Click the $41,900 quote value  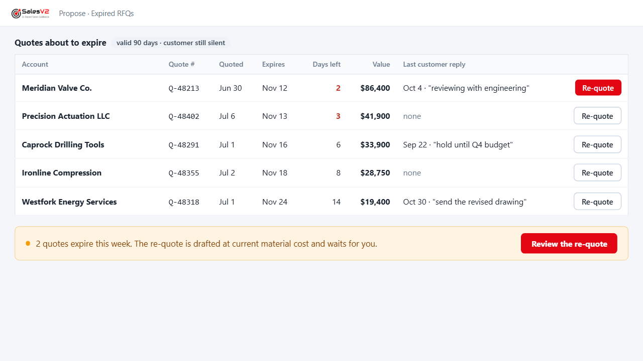pos(375,116)
